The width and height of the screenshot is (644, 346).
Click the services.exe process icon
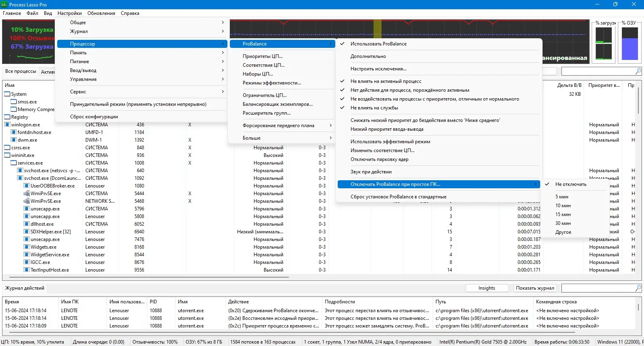[x=14, y=163]
